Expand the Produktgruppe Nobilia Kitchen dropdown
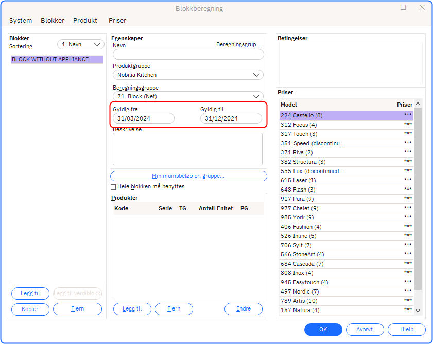This screenshot has width=433, height=344. tap(188, 75)
